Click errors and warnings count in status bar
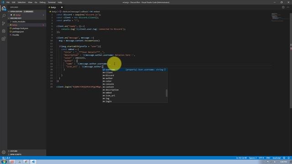Image resolution: width=292 pixels, height=164 pixels. tap(6, 158)
